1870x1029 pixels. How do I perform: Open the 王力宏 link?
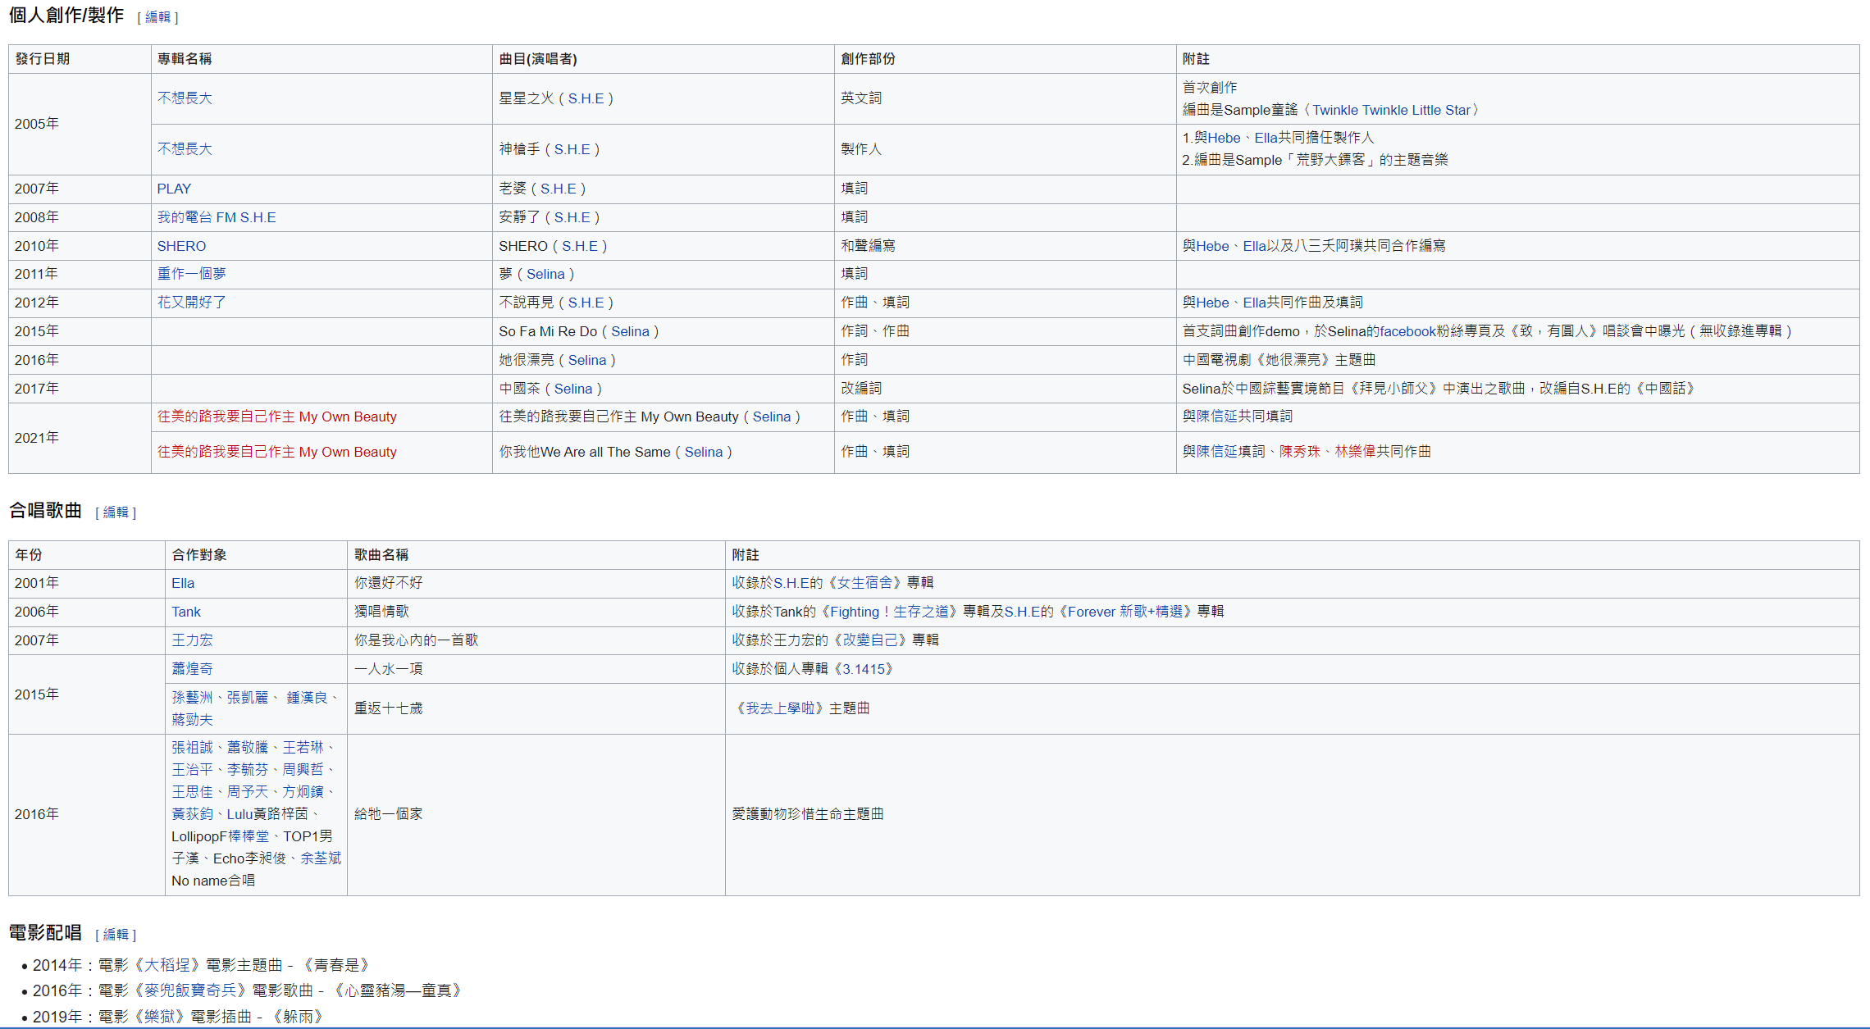pyautogui.click(x=192, y=640)
